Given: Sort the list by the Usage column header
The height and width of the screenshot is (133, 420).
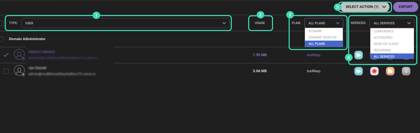Looking at the screenshot, I should click(x=260, y=23).
